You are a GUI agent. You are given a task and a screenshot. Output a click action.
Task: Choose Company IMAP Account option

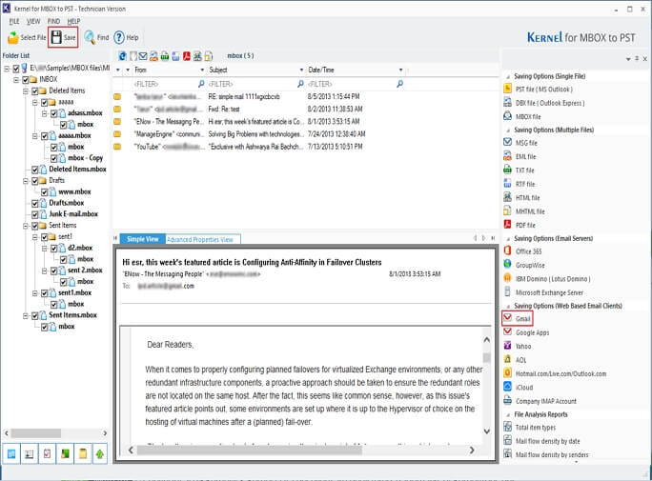pyautogui.click(x=540, y=401)
